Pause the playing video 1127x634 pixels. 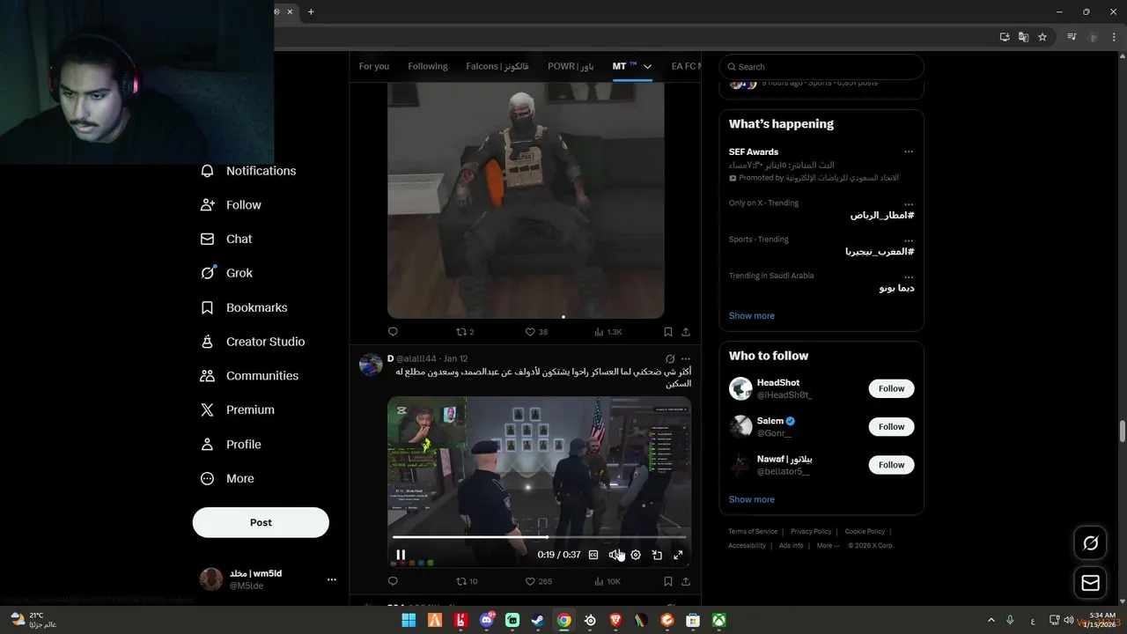401,555
